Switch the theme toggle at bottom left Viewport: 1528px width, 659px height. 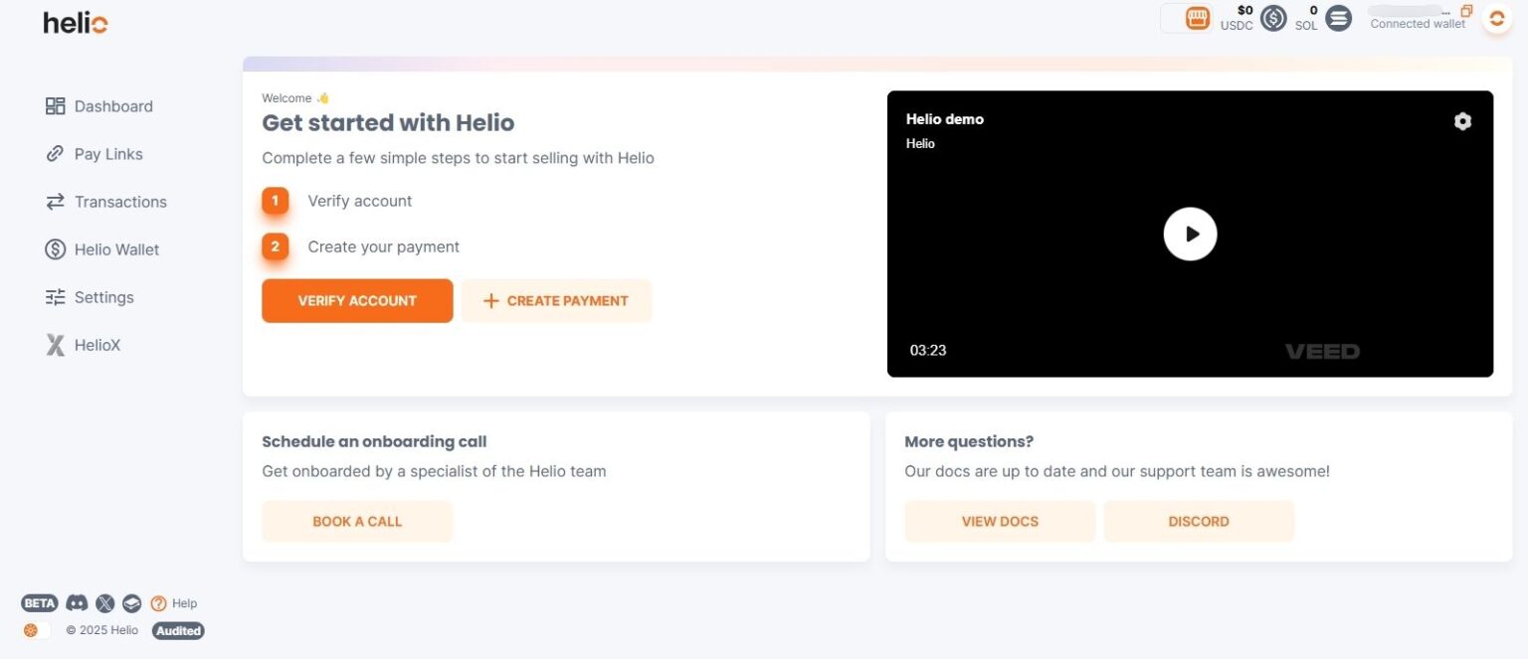click(36, 629)
